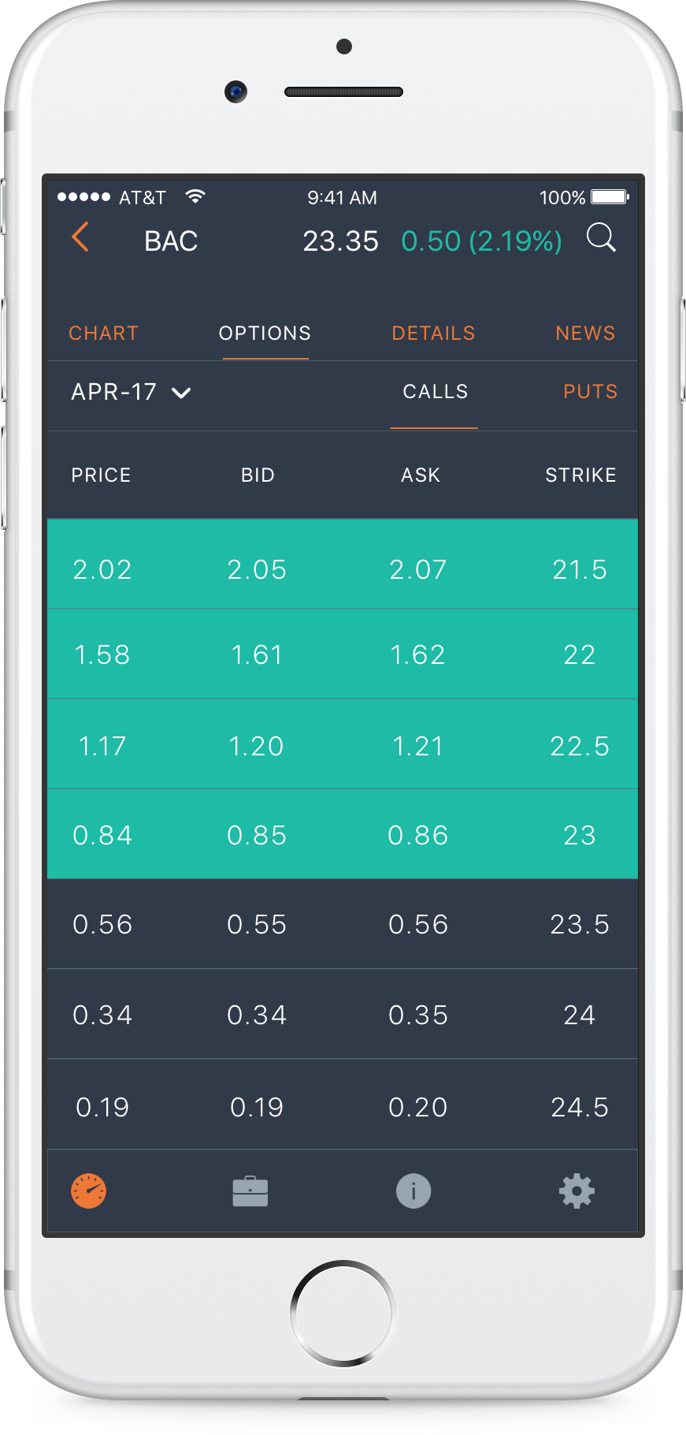Select the OPTIONS tab
686x1435 pixels.
[x=265, y=334]
